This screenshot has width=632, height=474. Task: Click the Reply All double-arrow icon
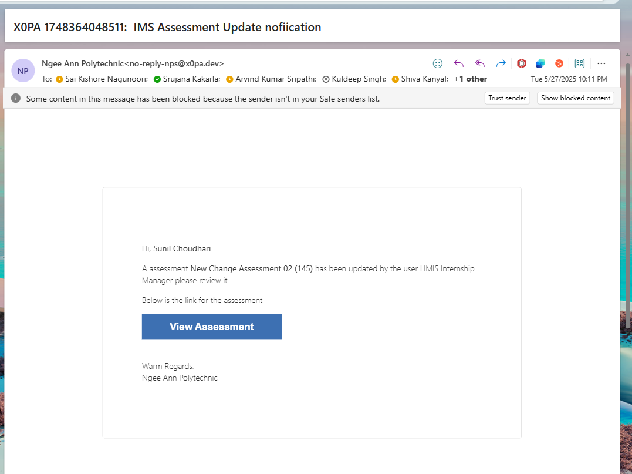(x=479, y=63)
